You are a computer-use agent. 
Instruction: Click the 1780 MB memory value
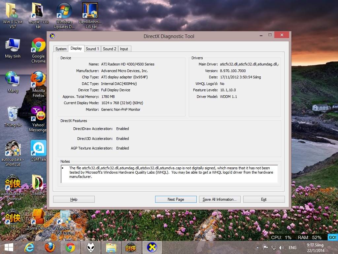point(108,97)
